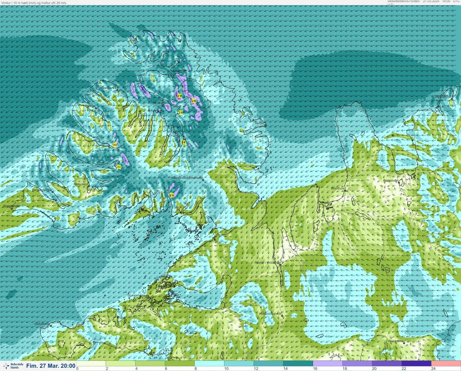
Task: Select the 10–12 m/s legend color
Action: coord(239,363)
